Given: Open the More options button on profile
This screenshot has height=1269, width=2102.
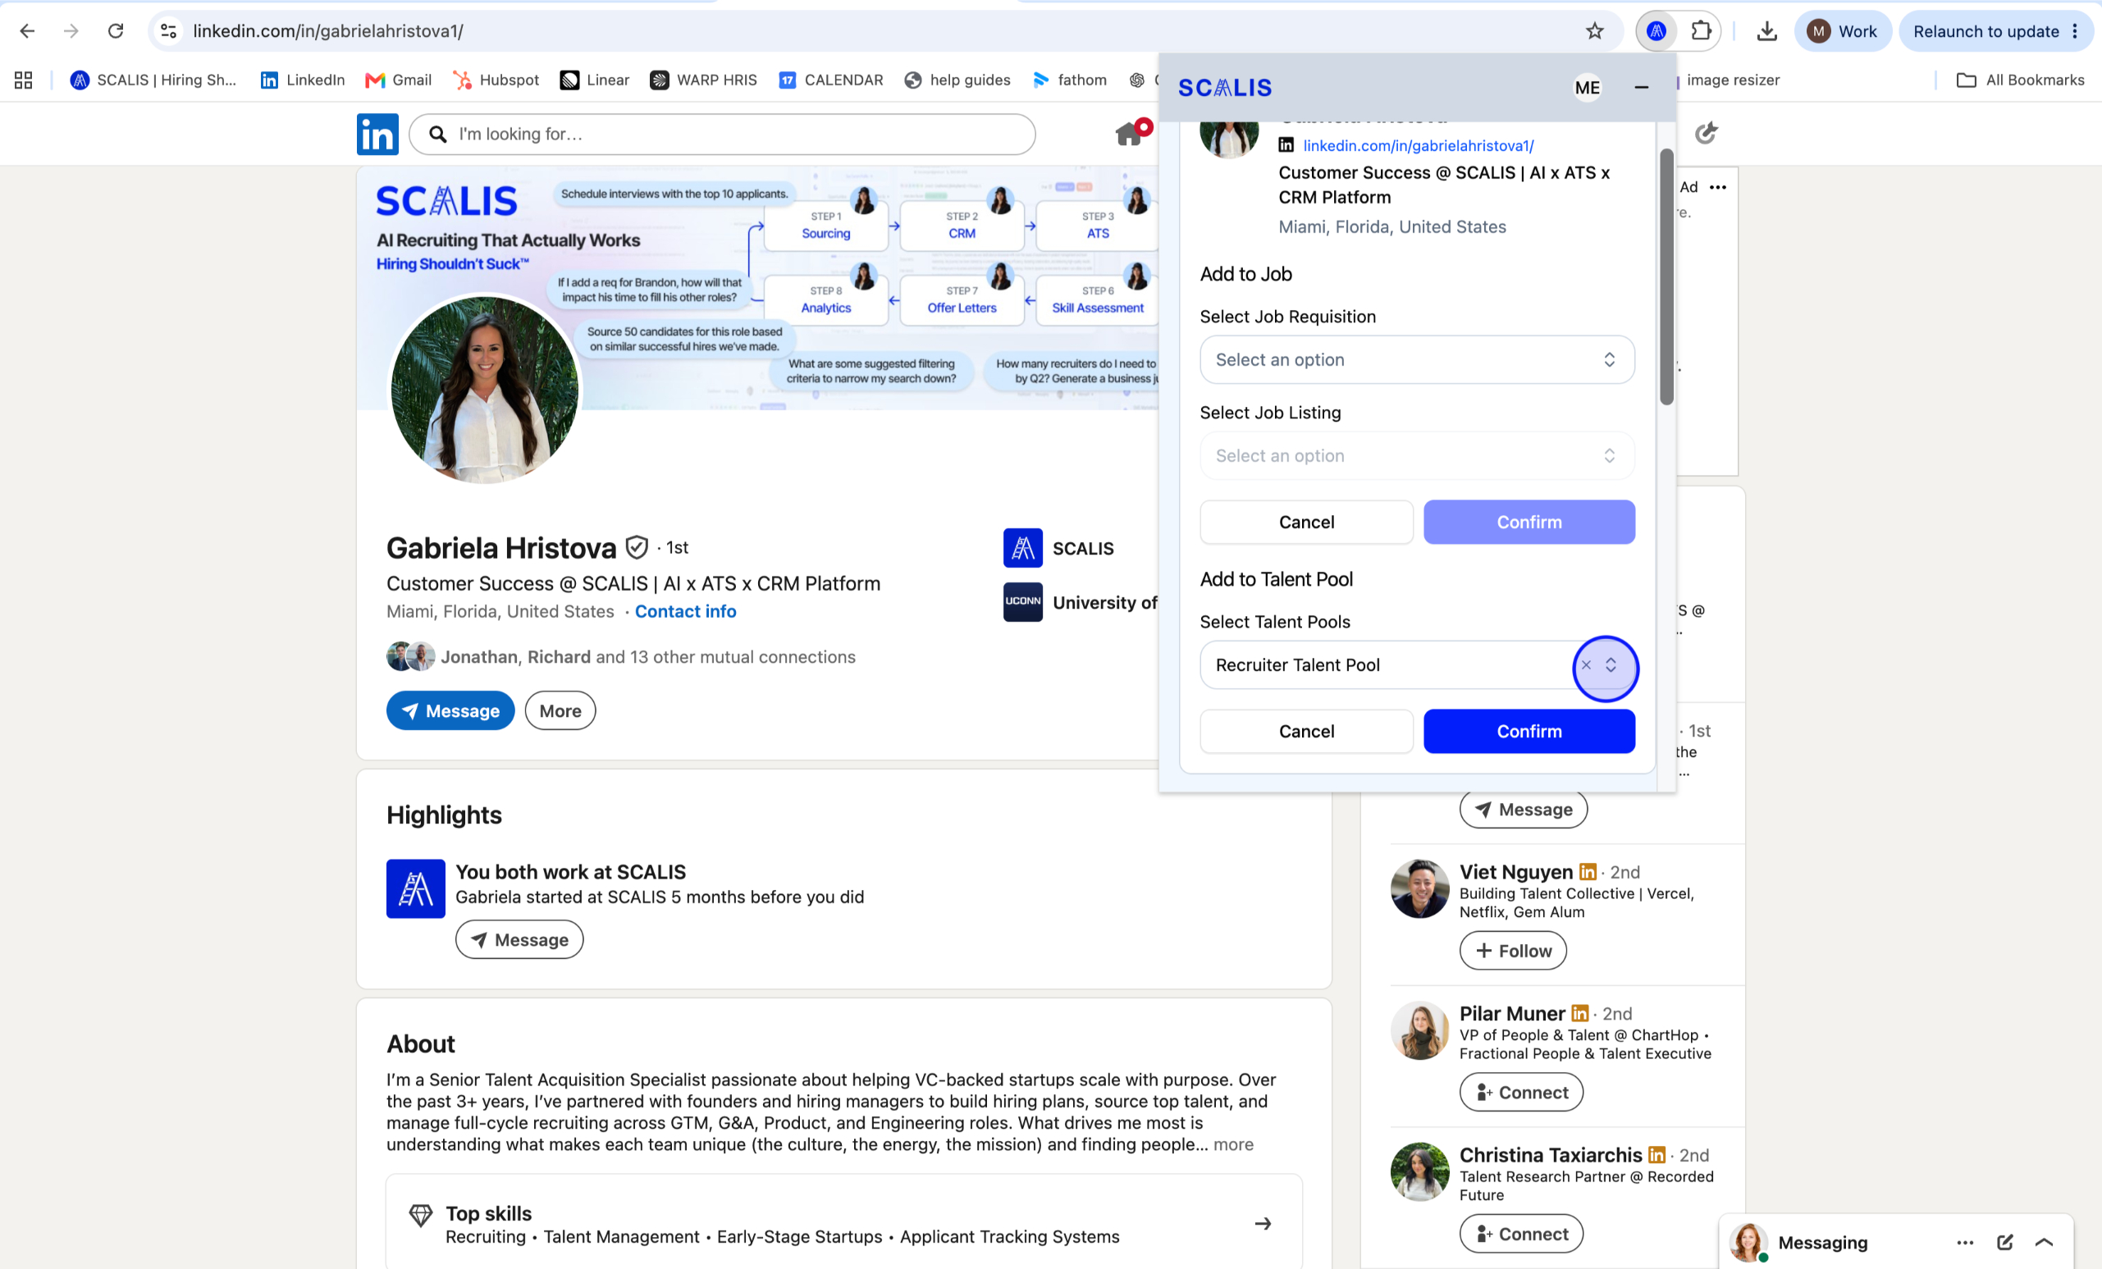Looking at the screenshot, I should tap(560, 711).
